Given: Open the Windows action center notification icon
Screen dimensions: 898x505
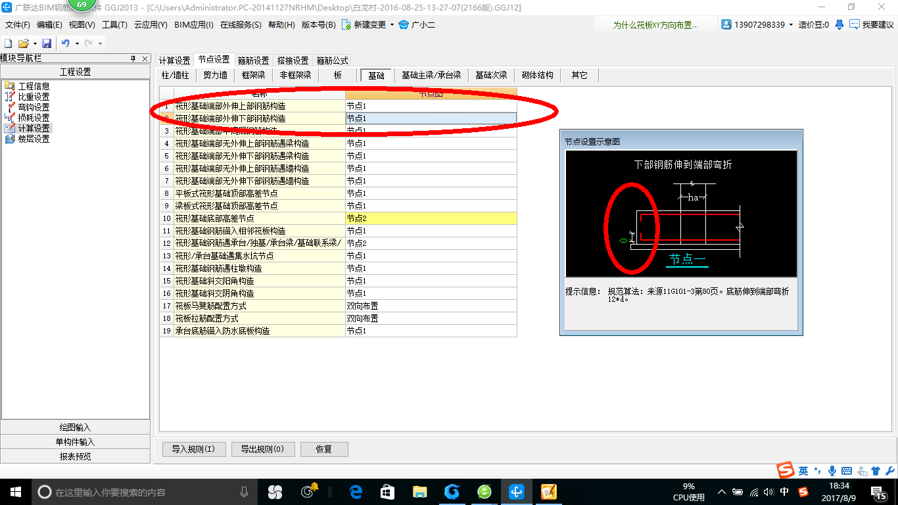Looking at the screenshot, I should 879,492.
